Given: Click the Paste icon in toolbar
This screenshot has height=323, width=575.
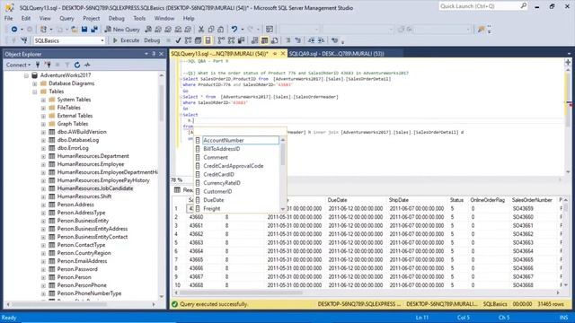Looking at the screenshot, I should click(220, 30).
